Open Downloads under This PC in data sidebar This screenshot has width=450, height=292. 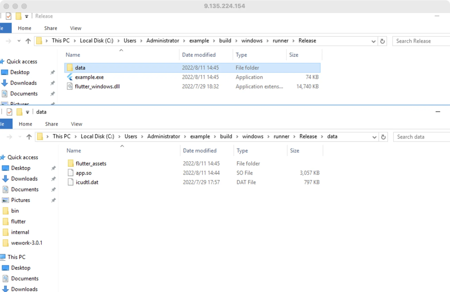click(25, 289)
